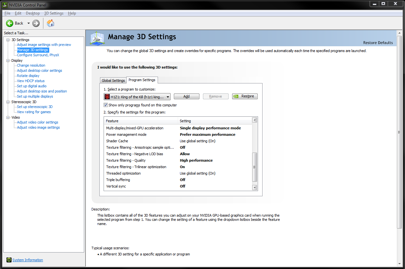Viewport: 405px width, 269px height.
Task: Click the settings list scroll down arrow
Action: pyautogui.click(x=255, y=187)
